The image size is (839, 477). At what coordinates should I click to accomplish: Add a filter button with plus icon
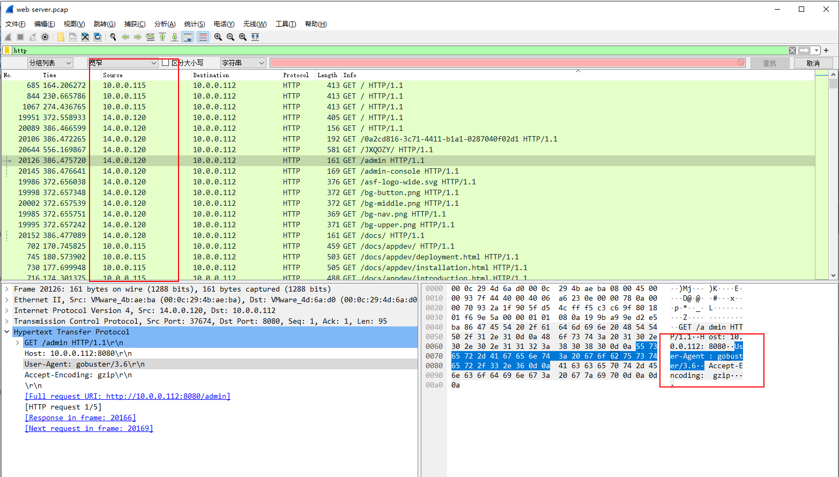826,50
